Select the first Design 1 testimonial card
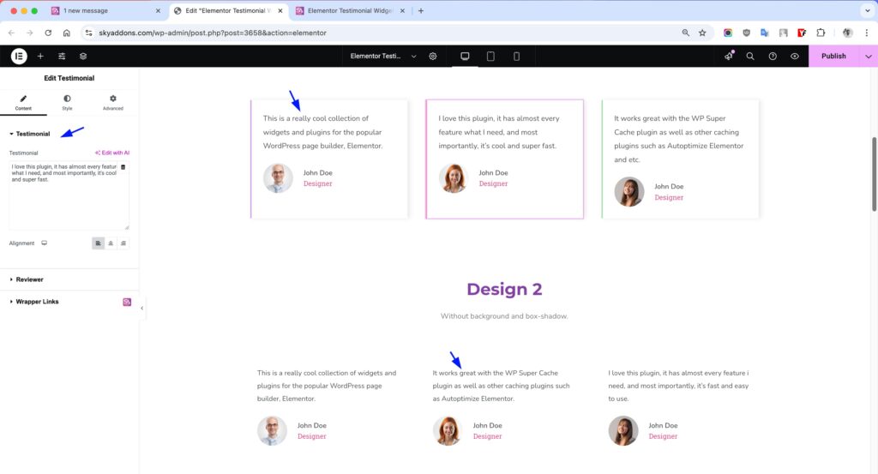This screenshot has height=474, width=878. pyautogui.click(x=329, y=159)
